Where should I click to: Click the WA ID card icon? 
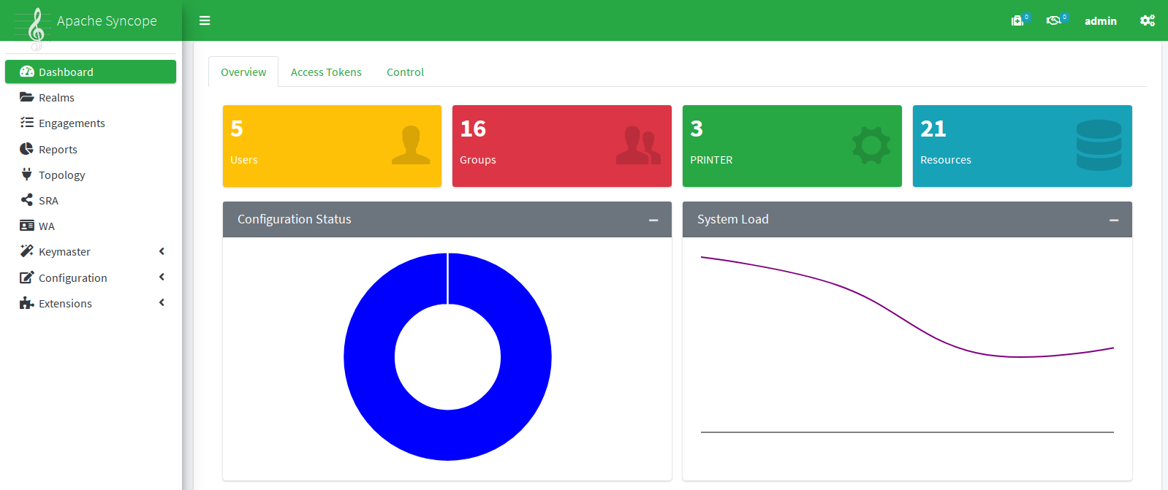[x=27, y=226]
